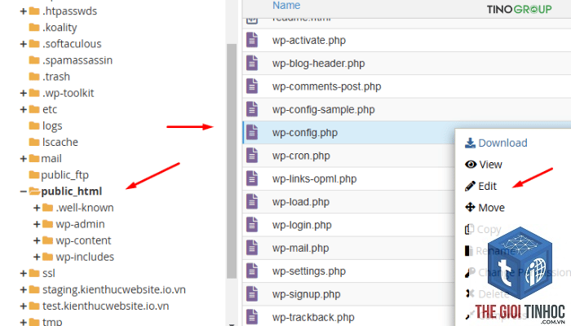
Task: Click the .htpasswds folder icon
Action: [34, 11]
